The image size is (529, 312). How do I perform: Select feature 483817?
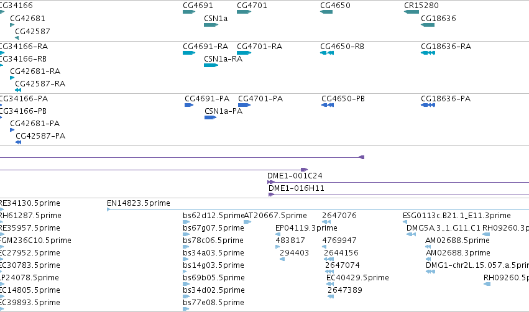pyautogui.click(x=290, y=241)
